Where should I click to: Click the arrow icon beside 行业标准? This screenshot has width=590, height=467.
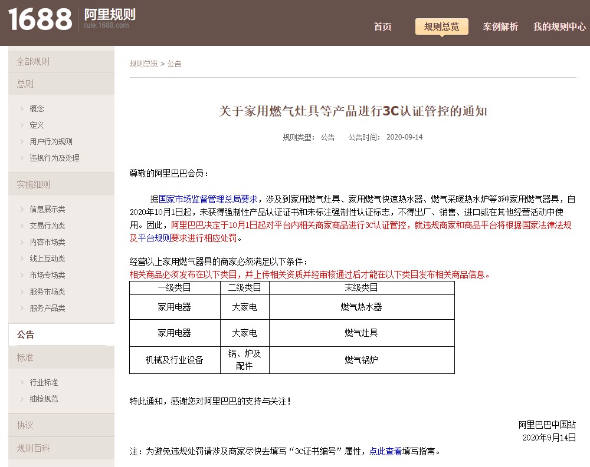(x=22, y=382)
